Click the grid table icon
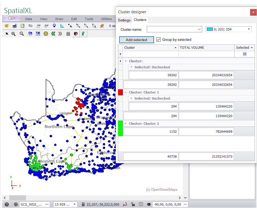This screenshot has height=208, width=257. (68, 34)
